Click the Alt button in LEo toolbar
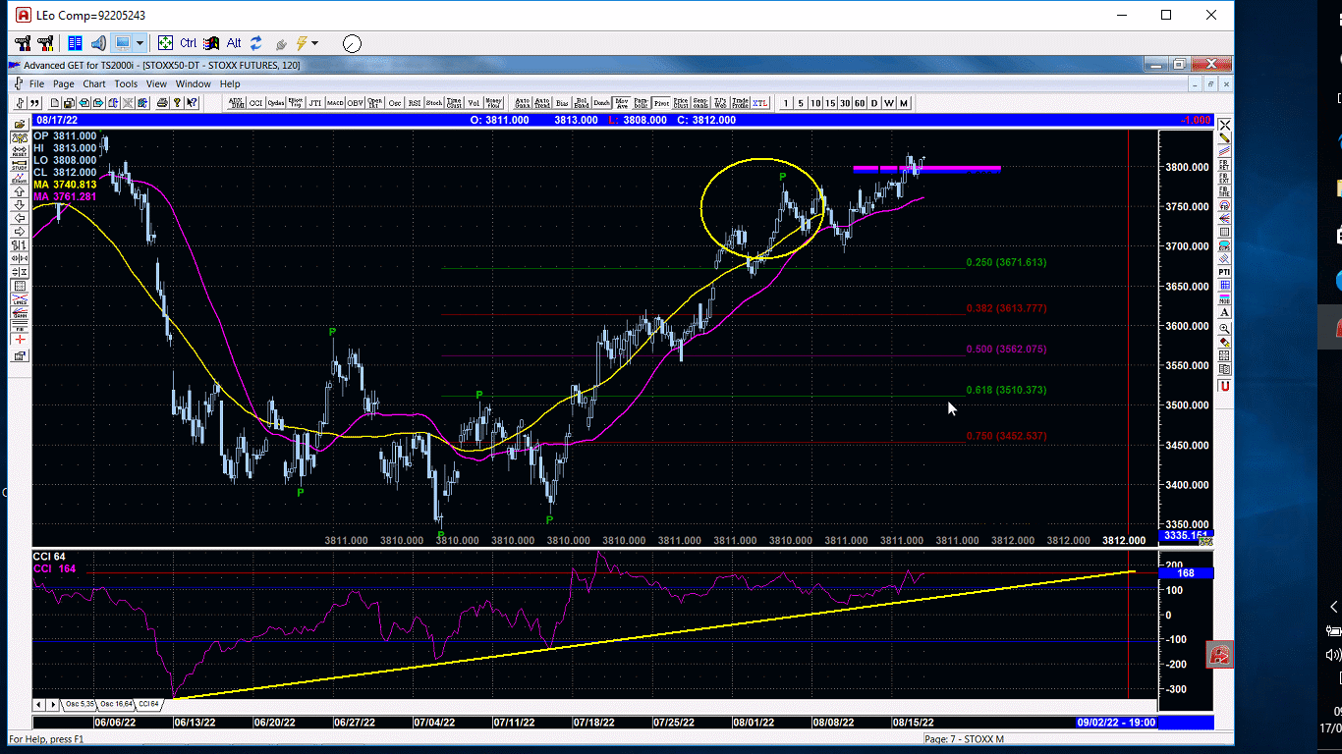This screenshot has height=754, width=1342. click(234, 43)
